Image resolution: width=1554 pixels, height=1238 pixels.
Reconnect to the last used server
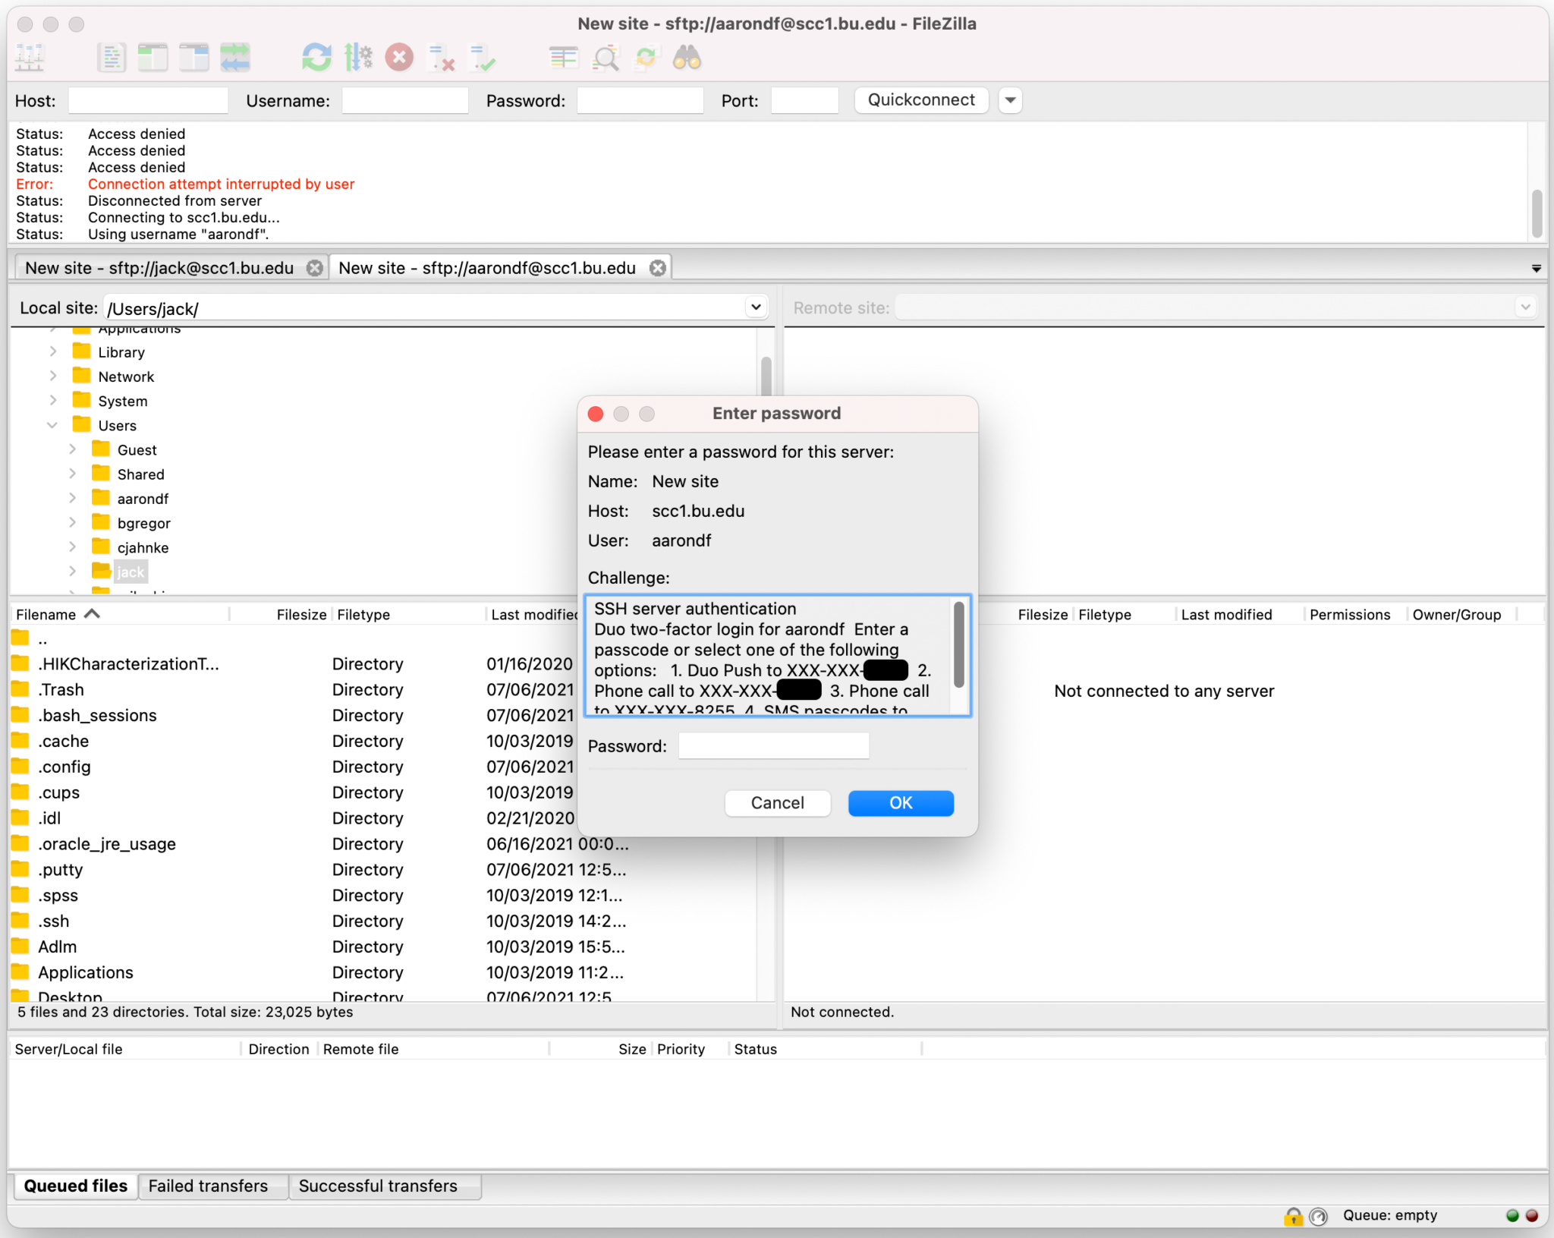click(x=483, y=57)
